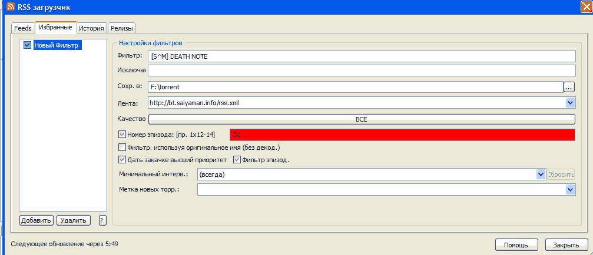Toggle Дать закачке высший приоритет checkbox
The width and height of the screenshot is (593, 255).
pyautogui.click(x=122, y=159)
